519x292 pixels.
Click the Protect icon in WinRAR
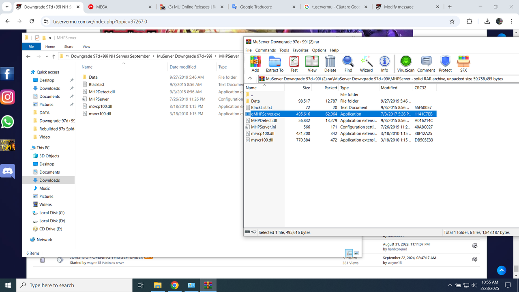(445, 64)
